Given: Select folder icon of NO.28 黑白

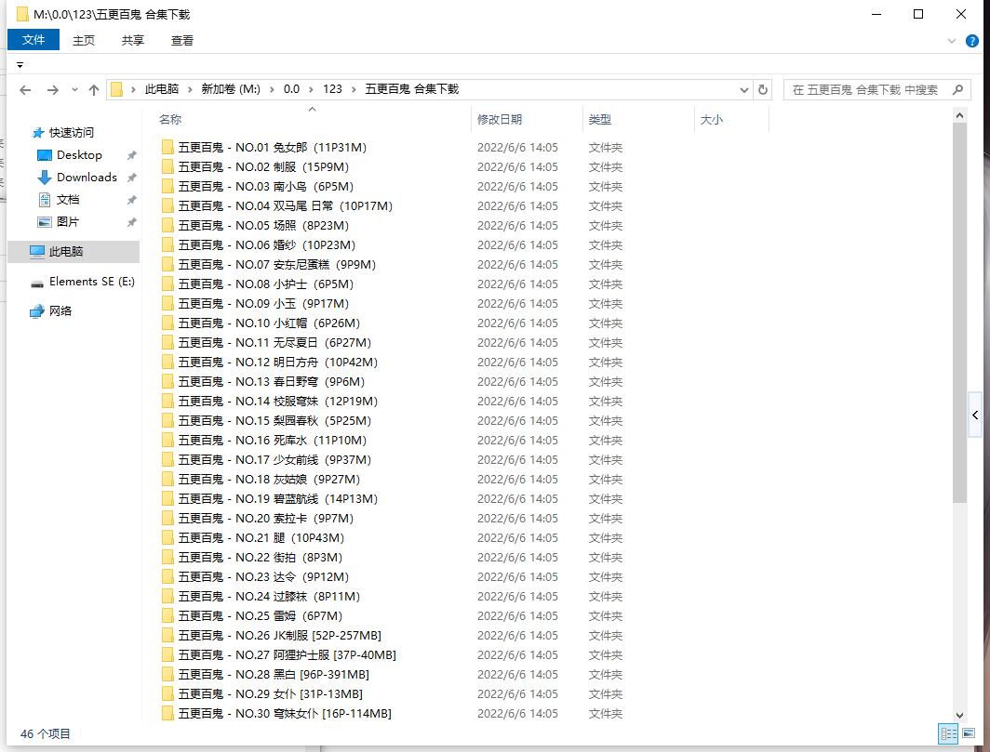Looking at the screenshot, I should 167,675.
